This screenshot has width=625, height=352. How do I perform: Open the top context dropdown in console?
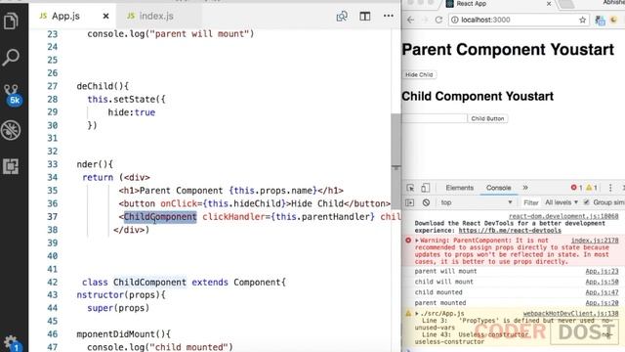pyautogui.click(x=477, y=202)
